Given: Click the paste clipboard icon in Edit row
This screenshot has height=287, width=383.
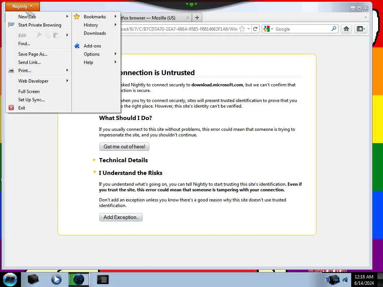Looking at the screenshot, I should [56, 35].
